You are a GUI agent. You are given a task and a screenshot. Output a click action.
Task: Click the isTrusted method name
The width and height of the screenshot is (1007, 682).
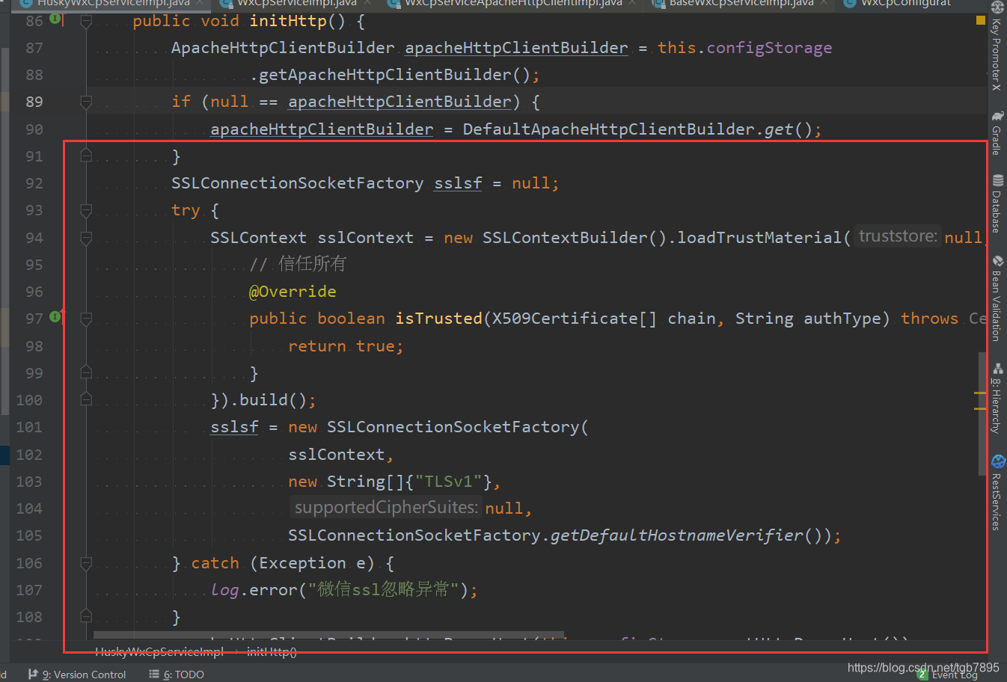[438, 319]
